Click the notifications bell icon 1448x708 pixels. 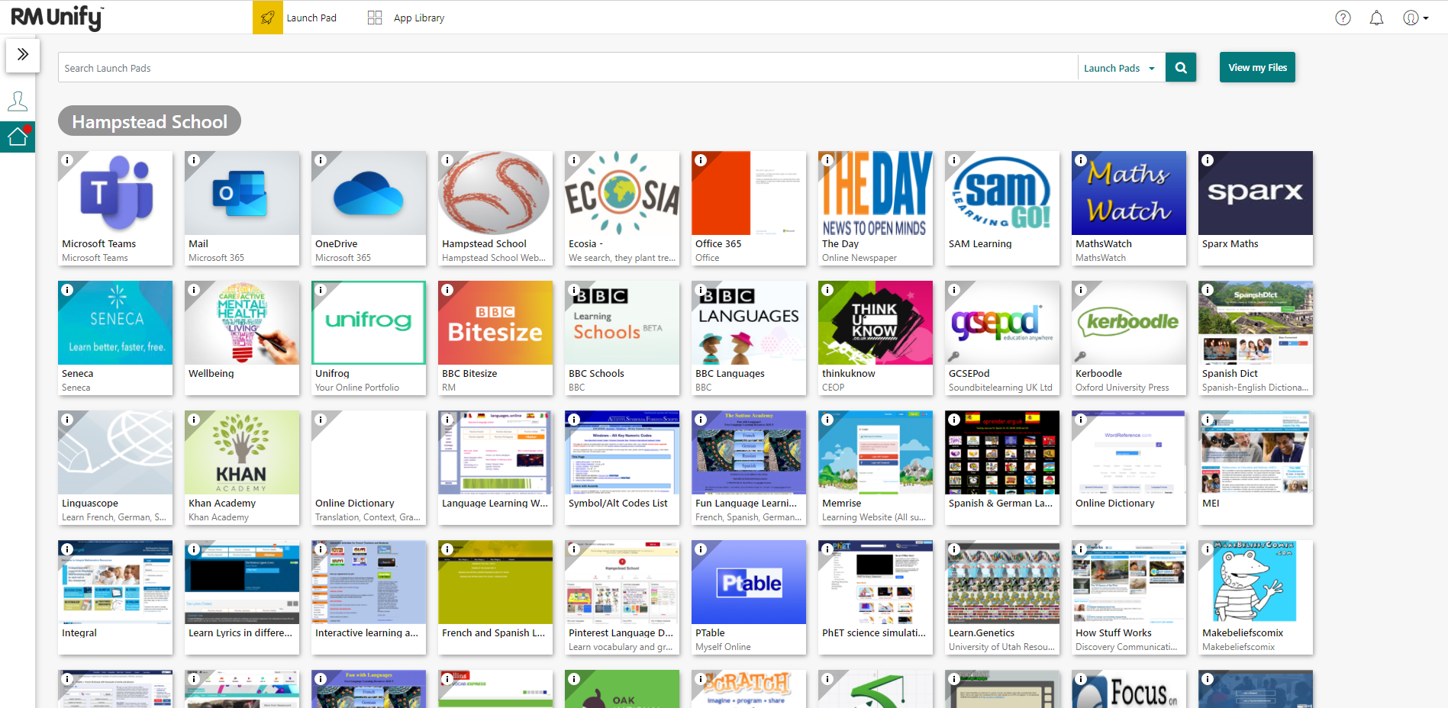tap(1376, 18)
